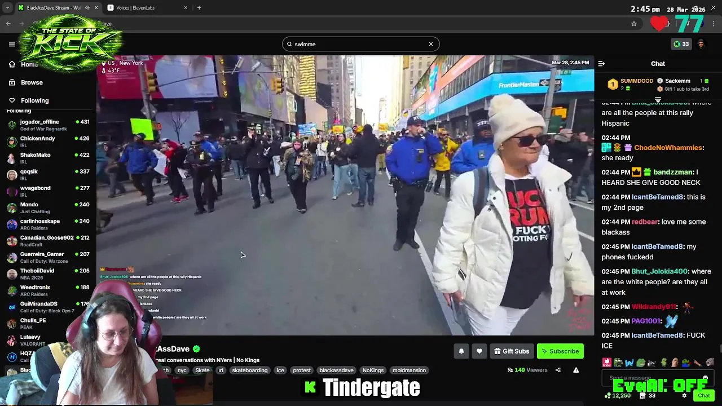
Task: Open qoqsik channel in sidebar
Action: tap(48, 175)
